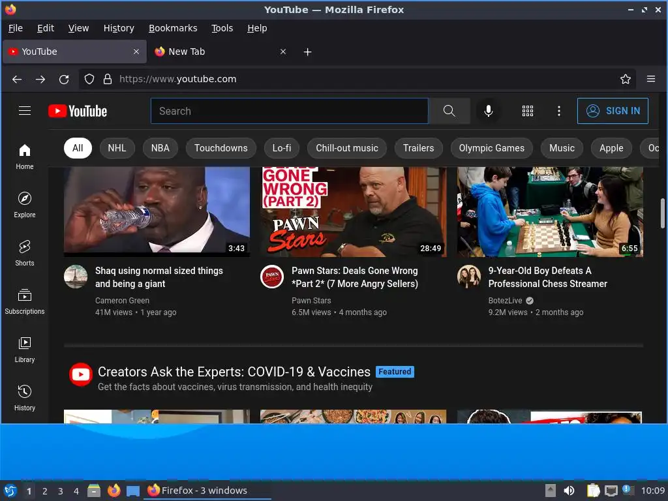
Task: Select the Olympic Games filter chip
Action: click(492, 148)
